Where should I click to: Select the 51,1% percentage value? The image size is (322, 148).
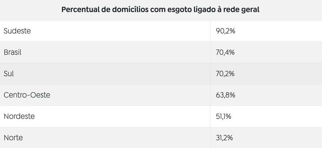[224, 116]
